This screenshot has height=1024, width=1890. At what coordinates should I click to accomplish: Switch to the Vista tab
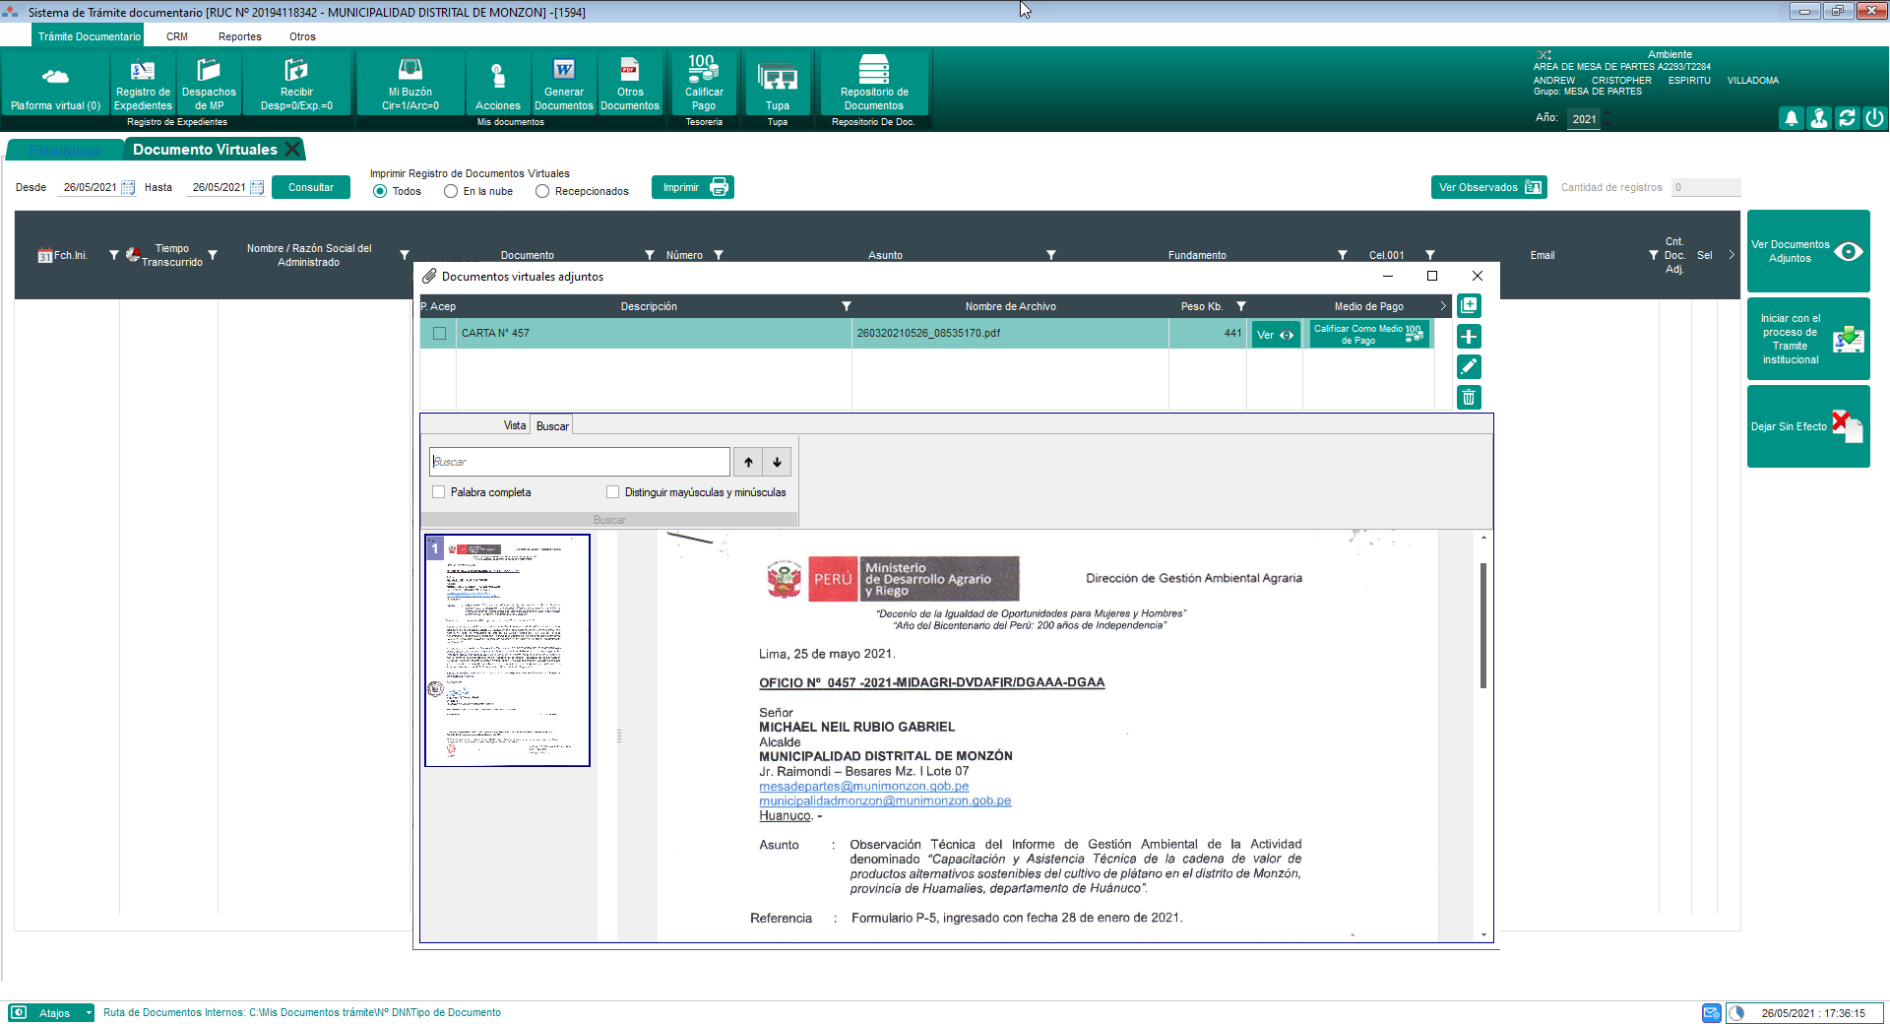tap(514, 426)
